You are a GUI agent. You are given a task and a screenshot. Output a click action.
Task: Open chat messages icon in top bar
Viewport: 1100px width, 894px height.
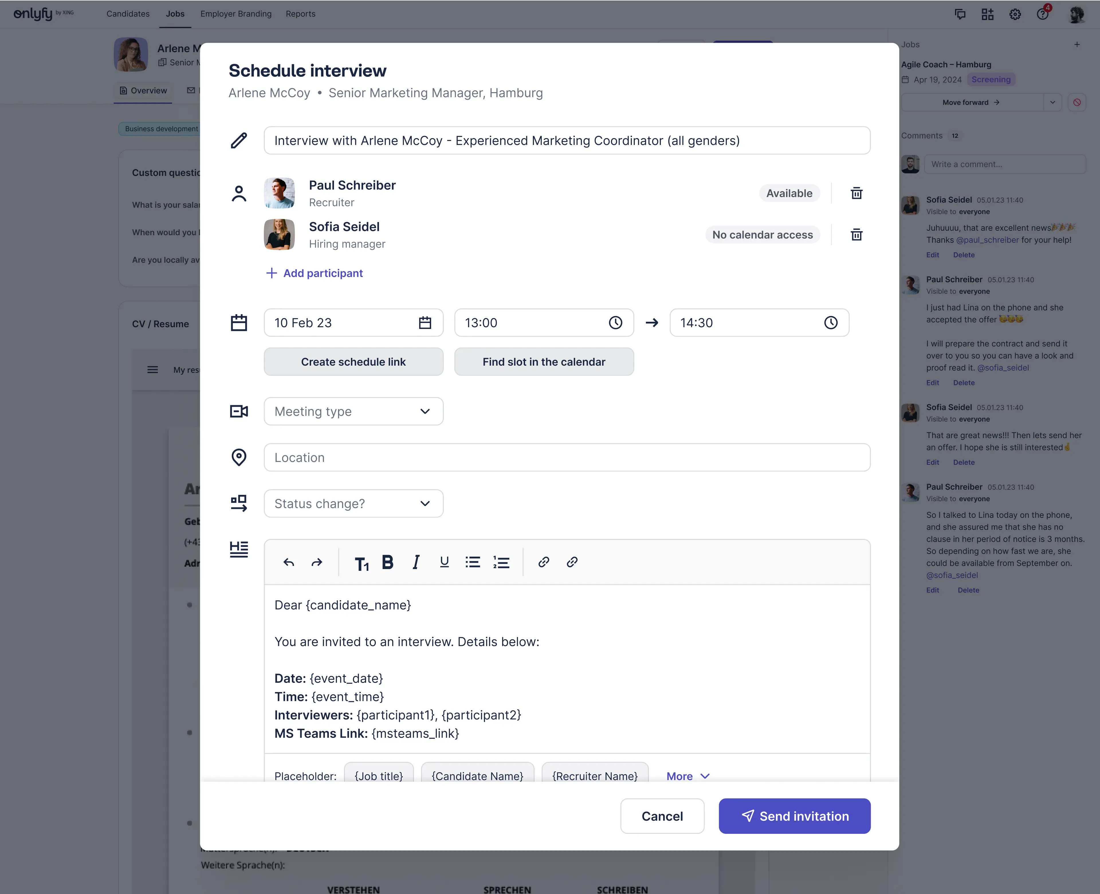click(x=960, y=14)
